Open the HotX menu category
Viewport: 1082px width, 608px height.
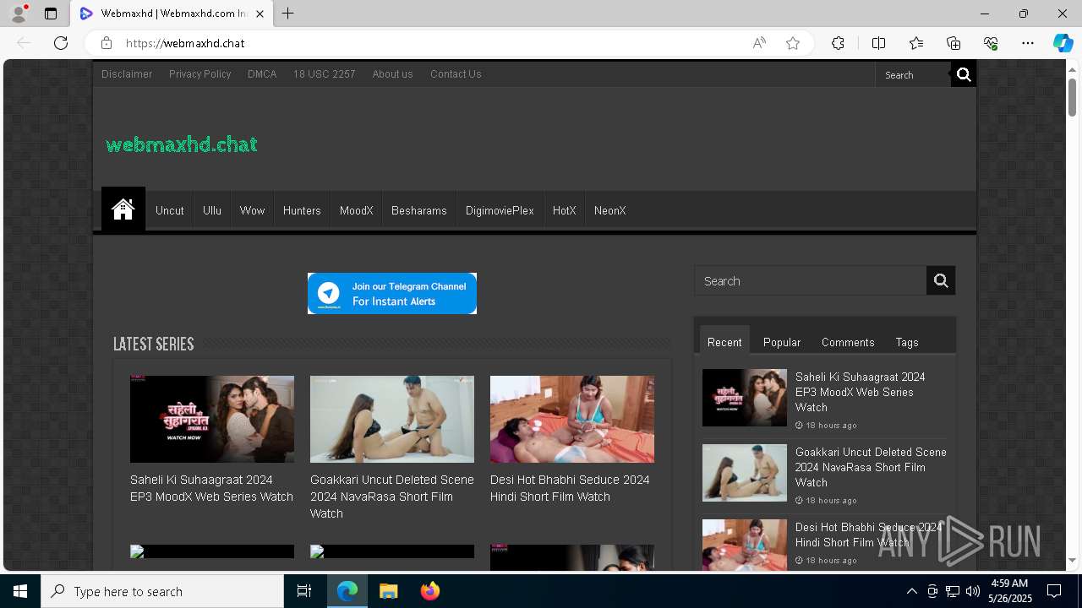tap(564, 210)
